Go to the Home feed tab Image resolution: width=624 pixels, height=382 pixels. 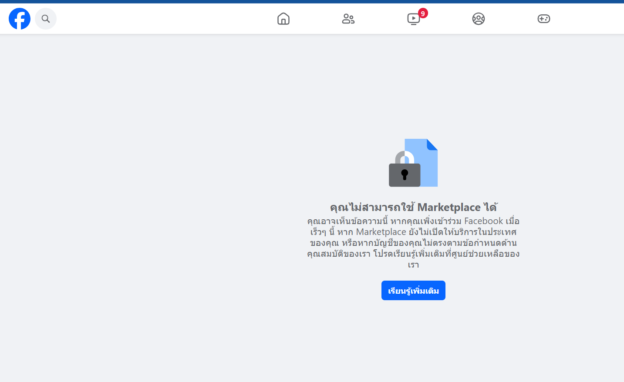click(283, 19)
